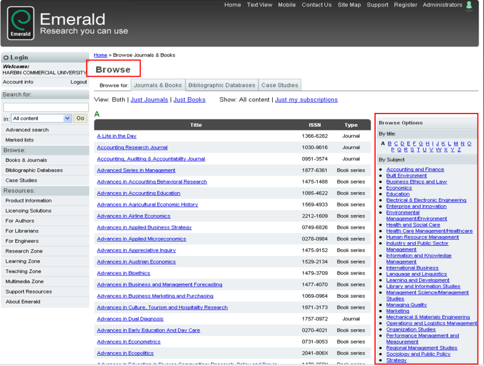
Task: Browse the Economics subject
Action: click(x=399, y=188)
